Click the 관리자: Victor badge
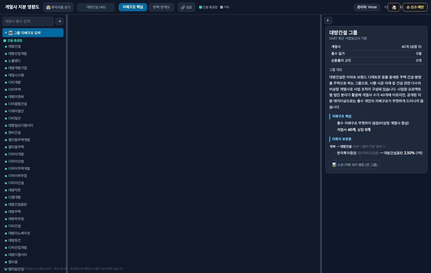The image size is (431, 273). (367, 7)
